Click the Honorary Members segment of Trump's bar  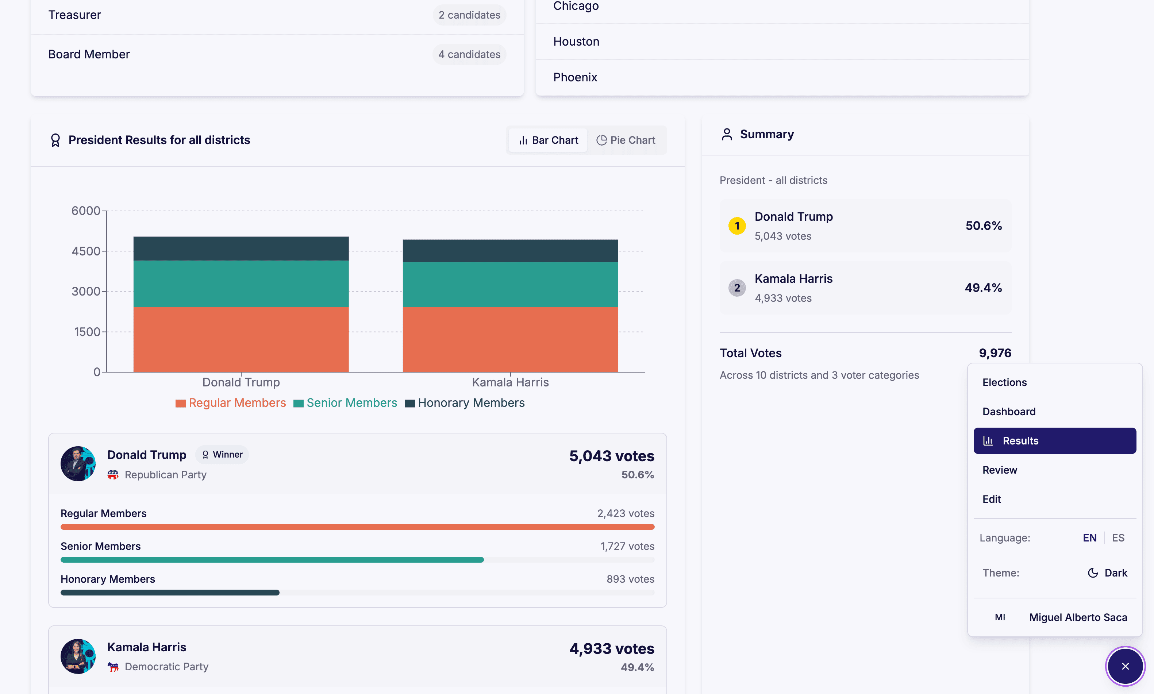click(x=241, y=248)
